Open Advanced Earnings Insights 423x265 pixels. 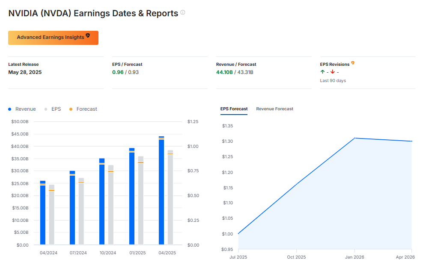(x=53, y=38)
